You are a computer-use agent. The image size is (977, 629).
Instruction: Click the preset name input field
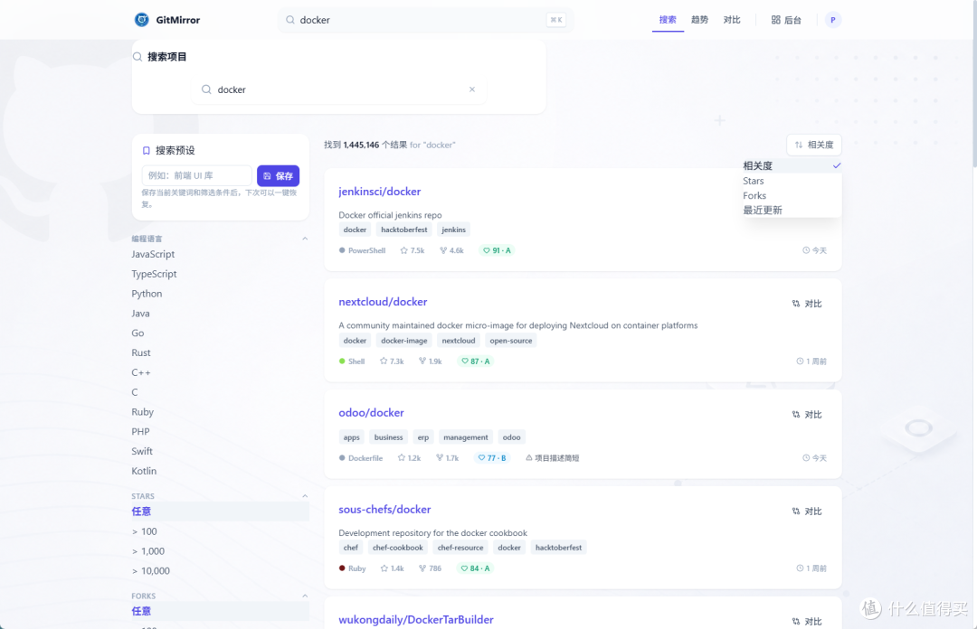tap(197, 175)
